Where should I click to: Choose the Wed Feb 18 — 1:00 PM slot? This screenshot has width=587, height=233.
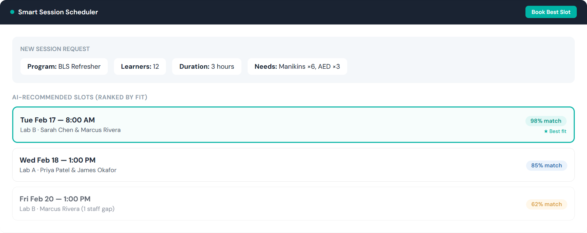(x=293, y=165)
